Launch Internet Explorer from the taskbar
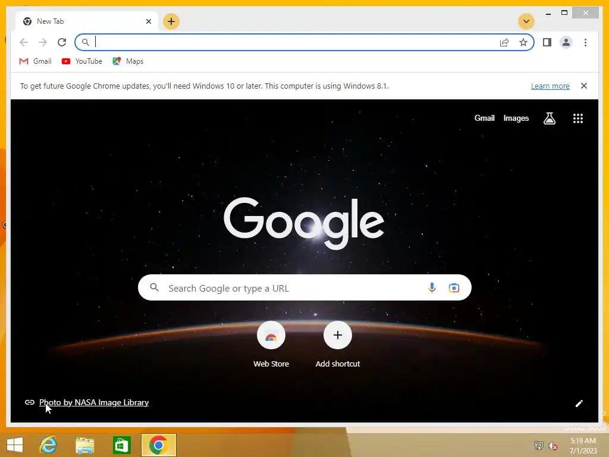This screenshot has height=457, width=609. point(49,445)
